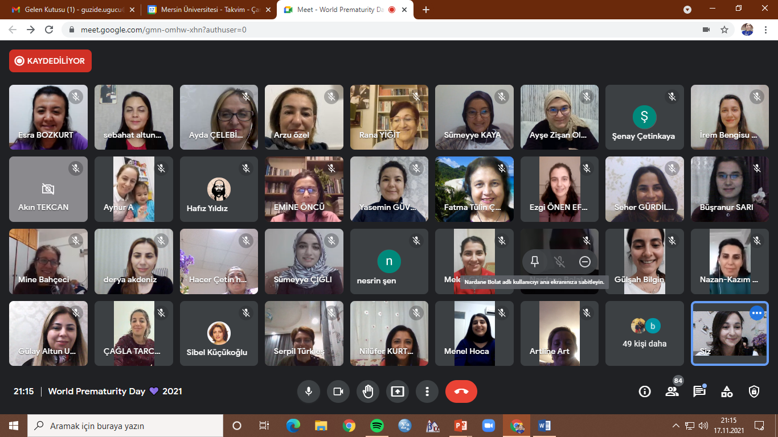Screen dimensions: 778x437
Task: Open File Explorer from the taskbar
Action: pos(321,426)
